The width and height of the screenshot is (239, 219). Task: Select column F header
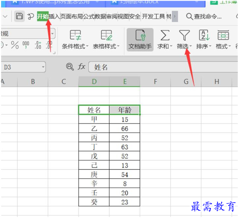tap(156, 82)
